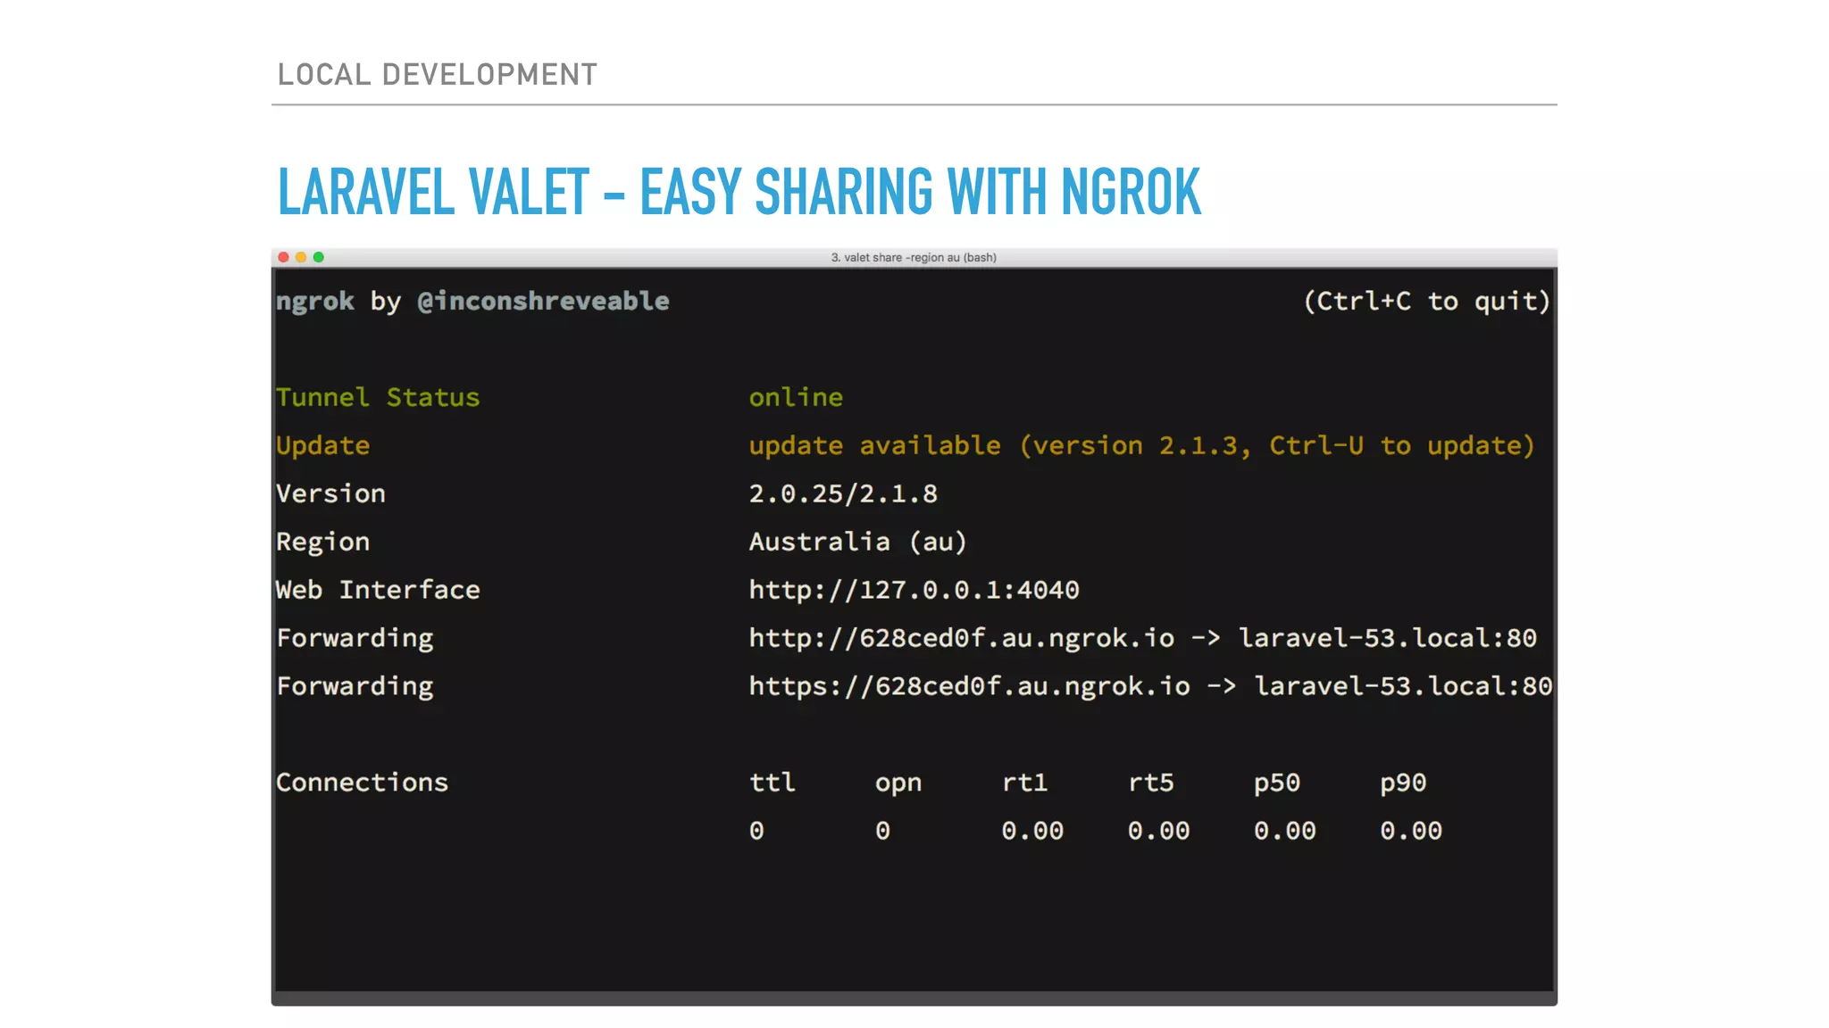Click the 'ngrok by @inconshreveable' header text
Image resolution: width=1829 pixels, height=1028 pixels.
tap(472, 302)
